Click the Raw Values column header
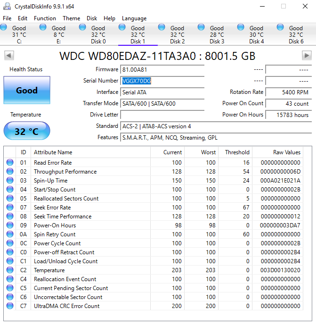 pos(278,152)
